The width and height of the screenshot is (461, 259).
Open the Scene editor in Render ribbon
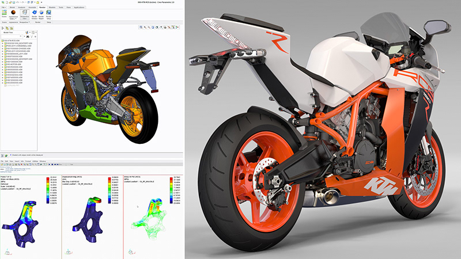tap(4, 14)
